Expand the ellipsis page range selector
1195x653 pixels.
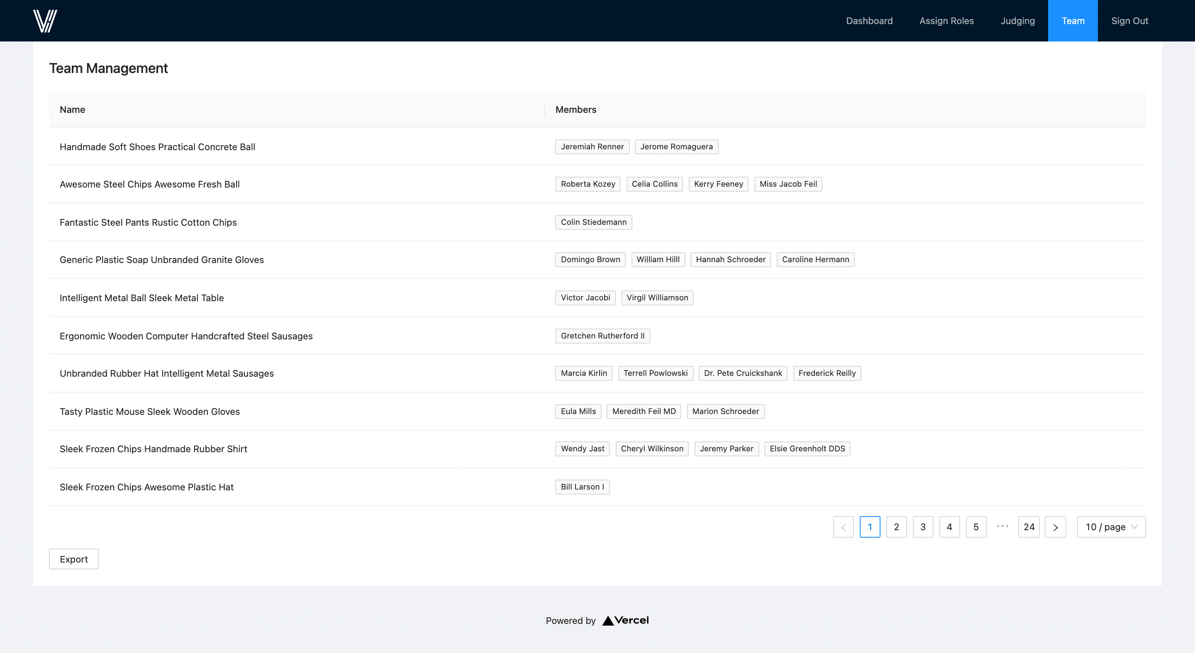1002,527
